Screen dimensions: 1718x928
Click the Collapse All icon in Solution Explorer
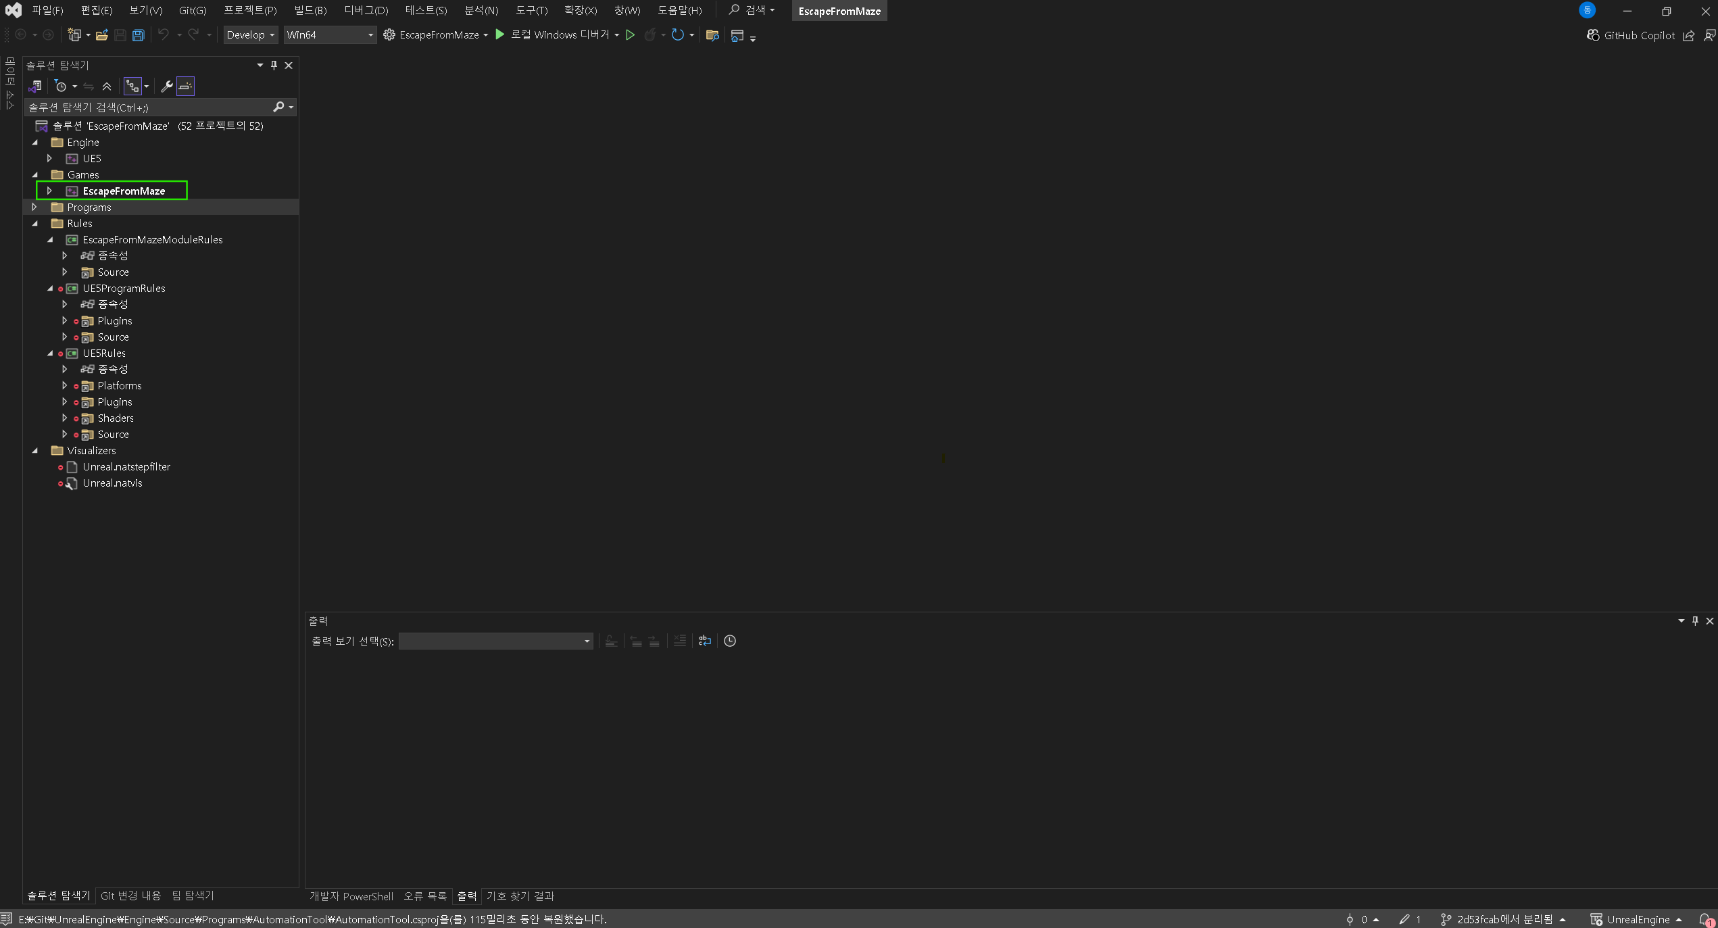click(107, 87)
